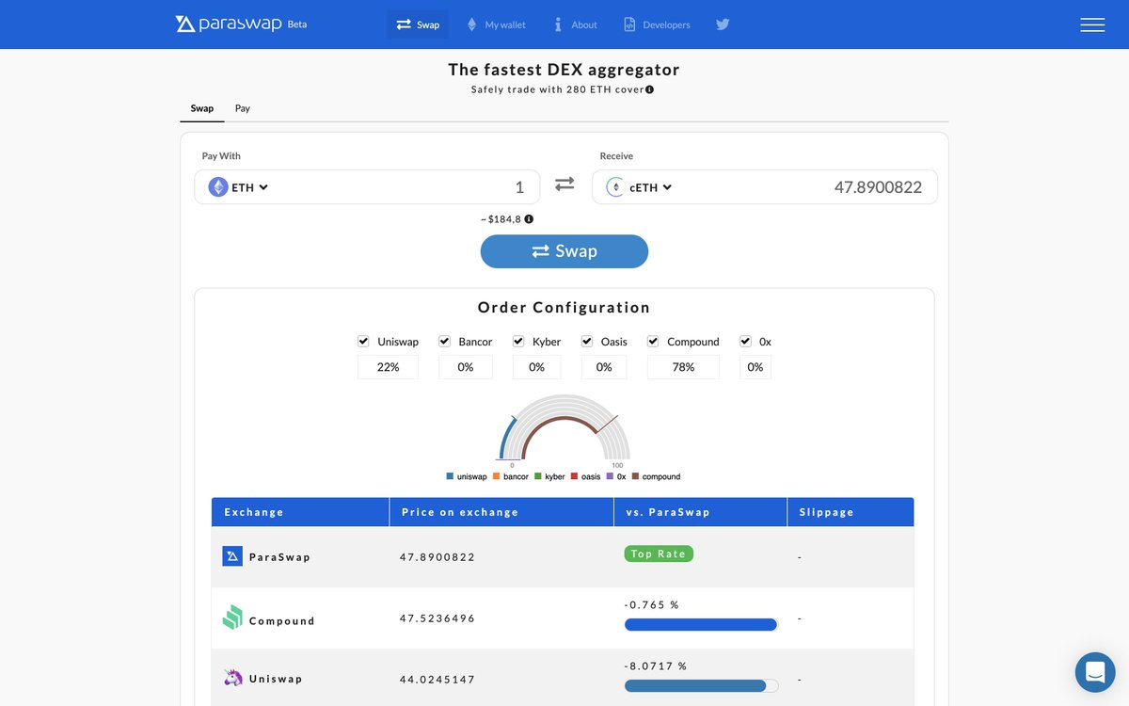This screenshot has width=1129, height=706.
Task: Click the info icon beside About
Action: 558,24
